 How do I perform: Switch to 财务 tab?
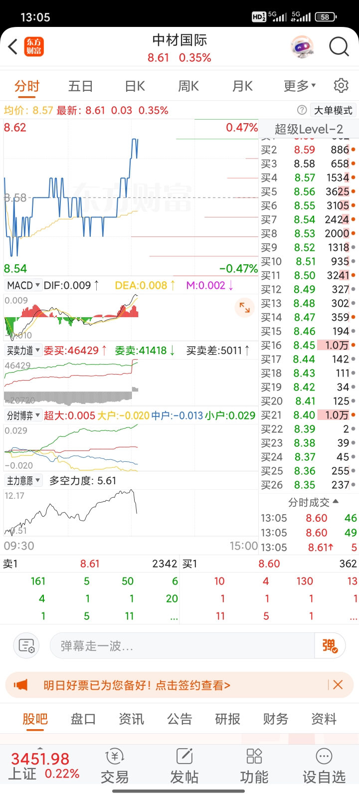coord(276,719)
